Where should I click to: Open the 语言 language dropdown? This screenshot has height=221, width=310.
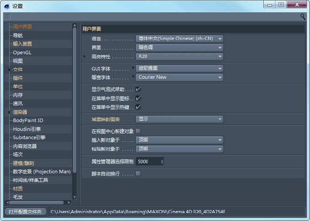coord(179,39)
